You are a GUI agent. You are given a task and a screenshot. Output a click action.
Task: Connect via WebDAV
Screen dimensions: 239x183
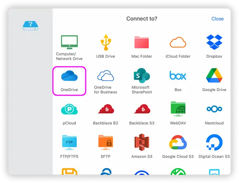tap(178, 109)
